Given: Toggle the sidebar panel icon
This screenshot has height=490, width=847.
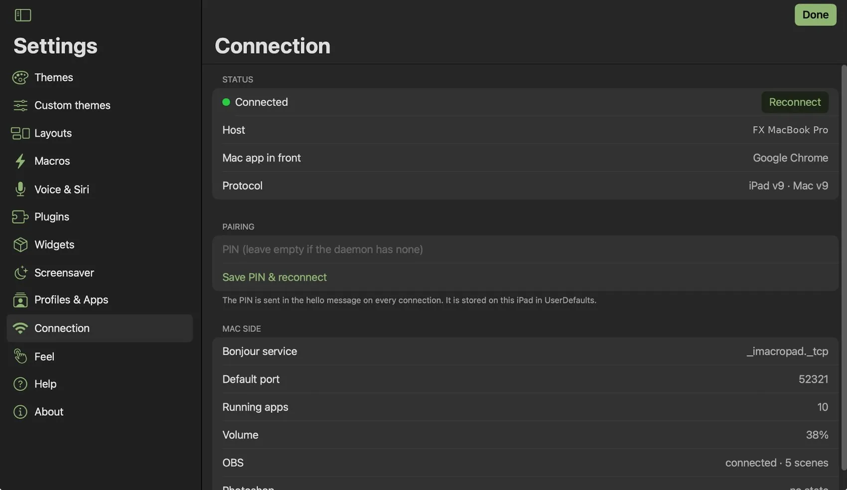Looking at the screenshot, I should pos(23,15).
